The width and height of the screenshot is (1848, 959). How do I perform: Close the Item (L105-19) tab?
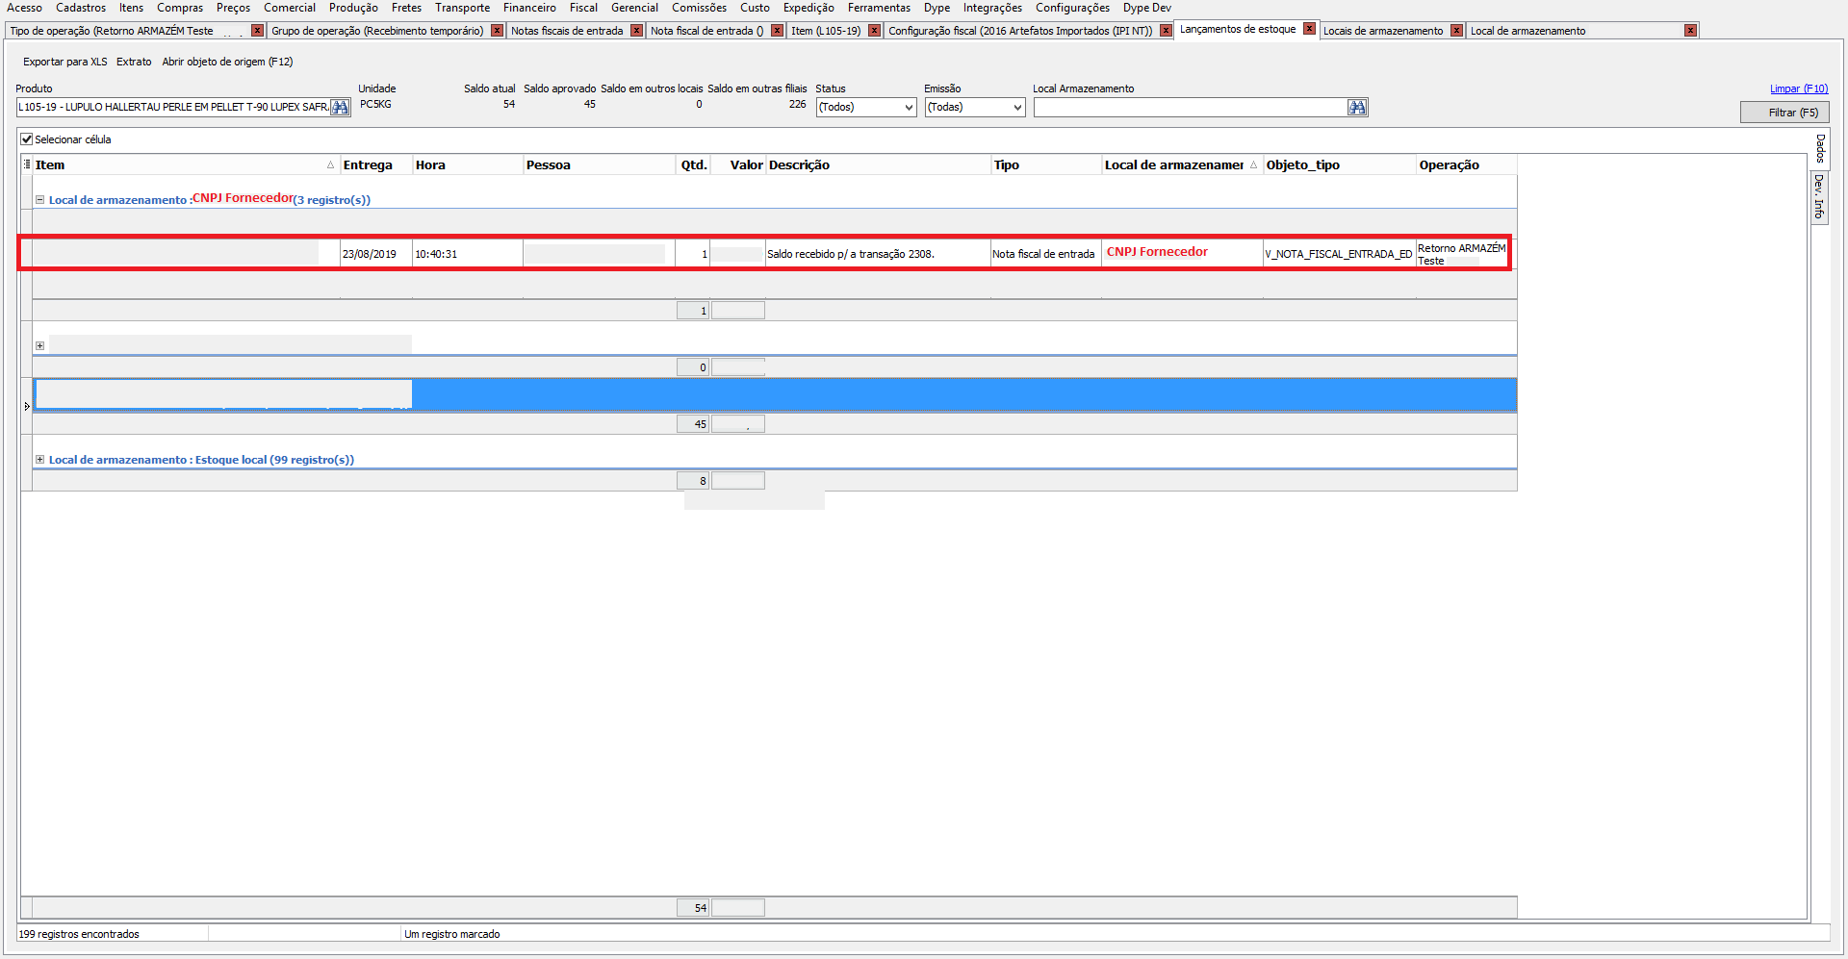coord(874,31)
